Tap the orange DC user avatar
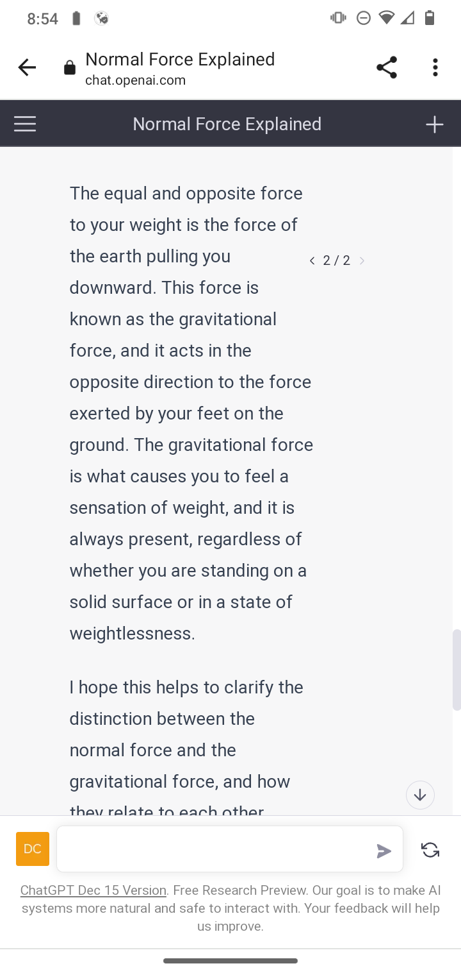Screen dimensions: 461x975 pos(33,849)
